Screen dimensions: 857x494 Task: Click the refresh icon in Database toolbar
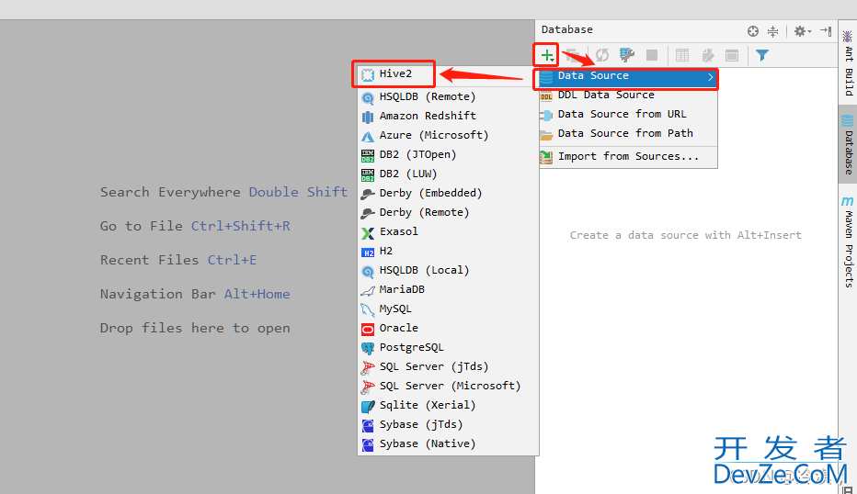(x=602, y=55)
